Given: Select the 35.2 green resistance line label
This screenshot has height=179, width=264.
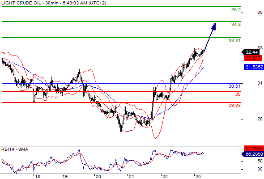Looking at the screenshot, I should click(236, 10).
